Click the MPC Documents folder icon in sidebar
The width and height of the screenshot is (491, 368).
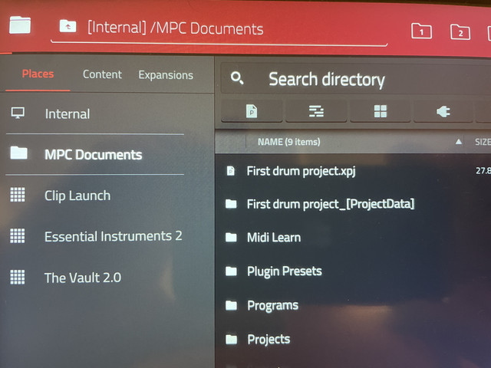coord(18,153)
